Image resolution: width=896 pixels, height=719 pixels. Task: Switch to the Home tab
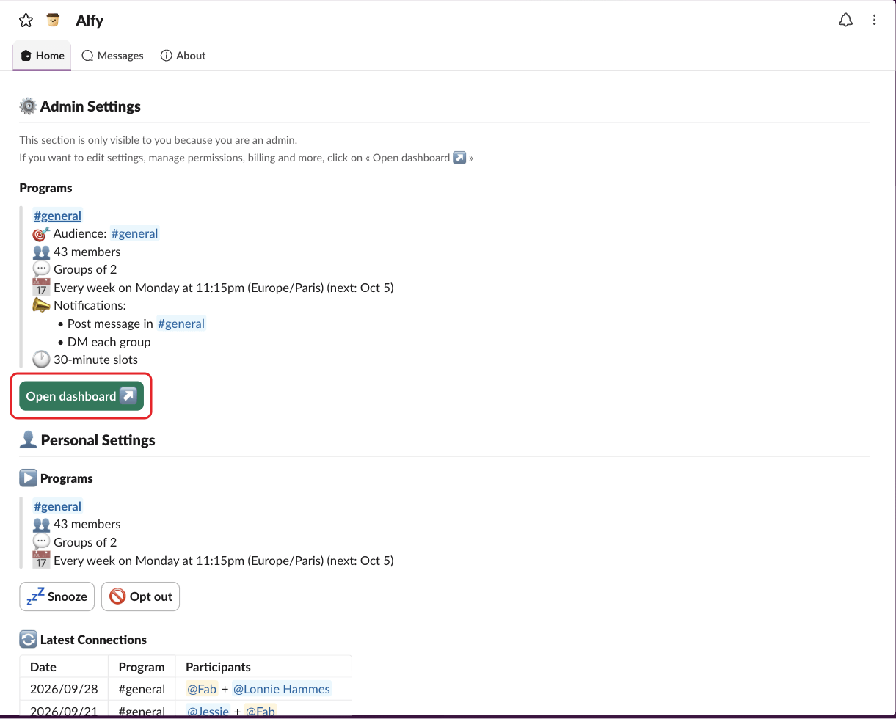[42, 56]
